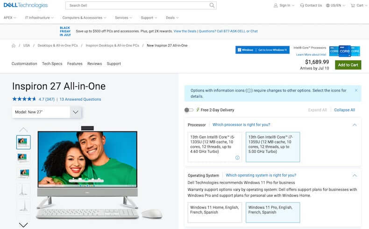This screenshot has height=229, width=369.
Task: Open the IT Infrastructure menu
Action: (x=39, y=18)
